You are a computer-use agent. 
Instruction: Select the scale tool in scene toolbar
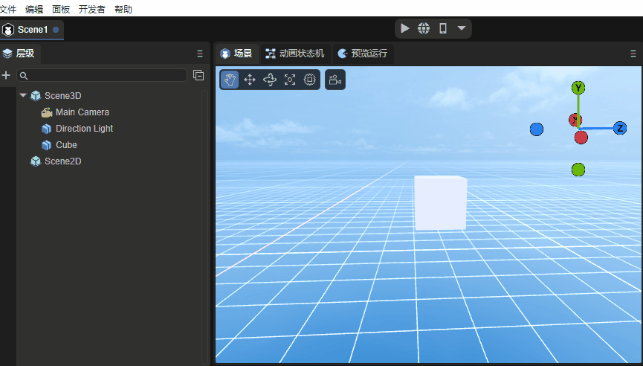point(290,80)
